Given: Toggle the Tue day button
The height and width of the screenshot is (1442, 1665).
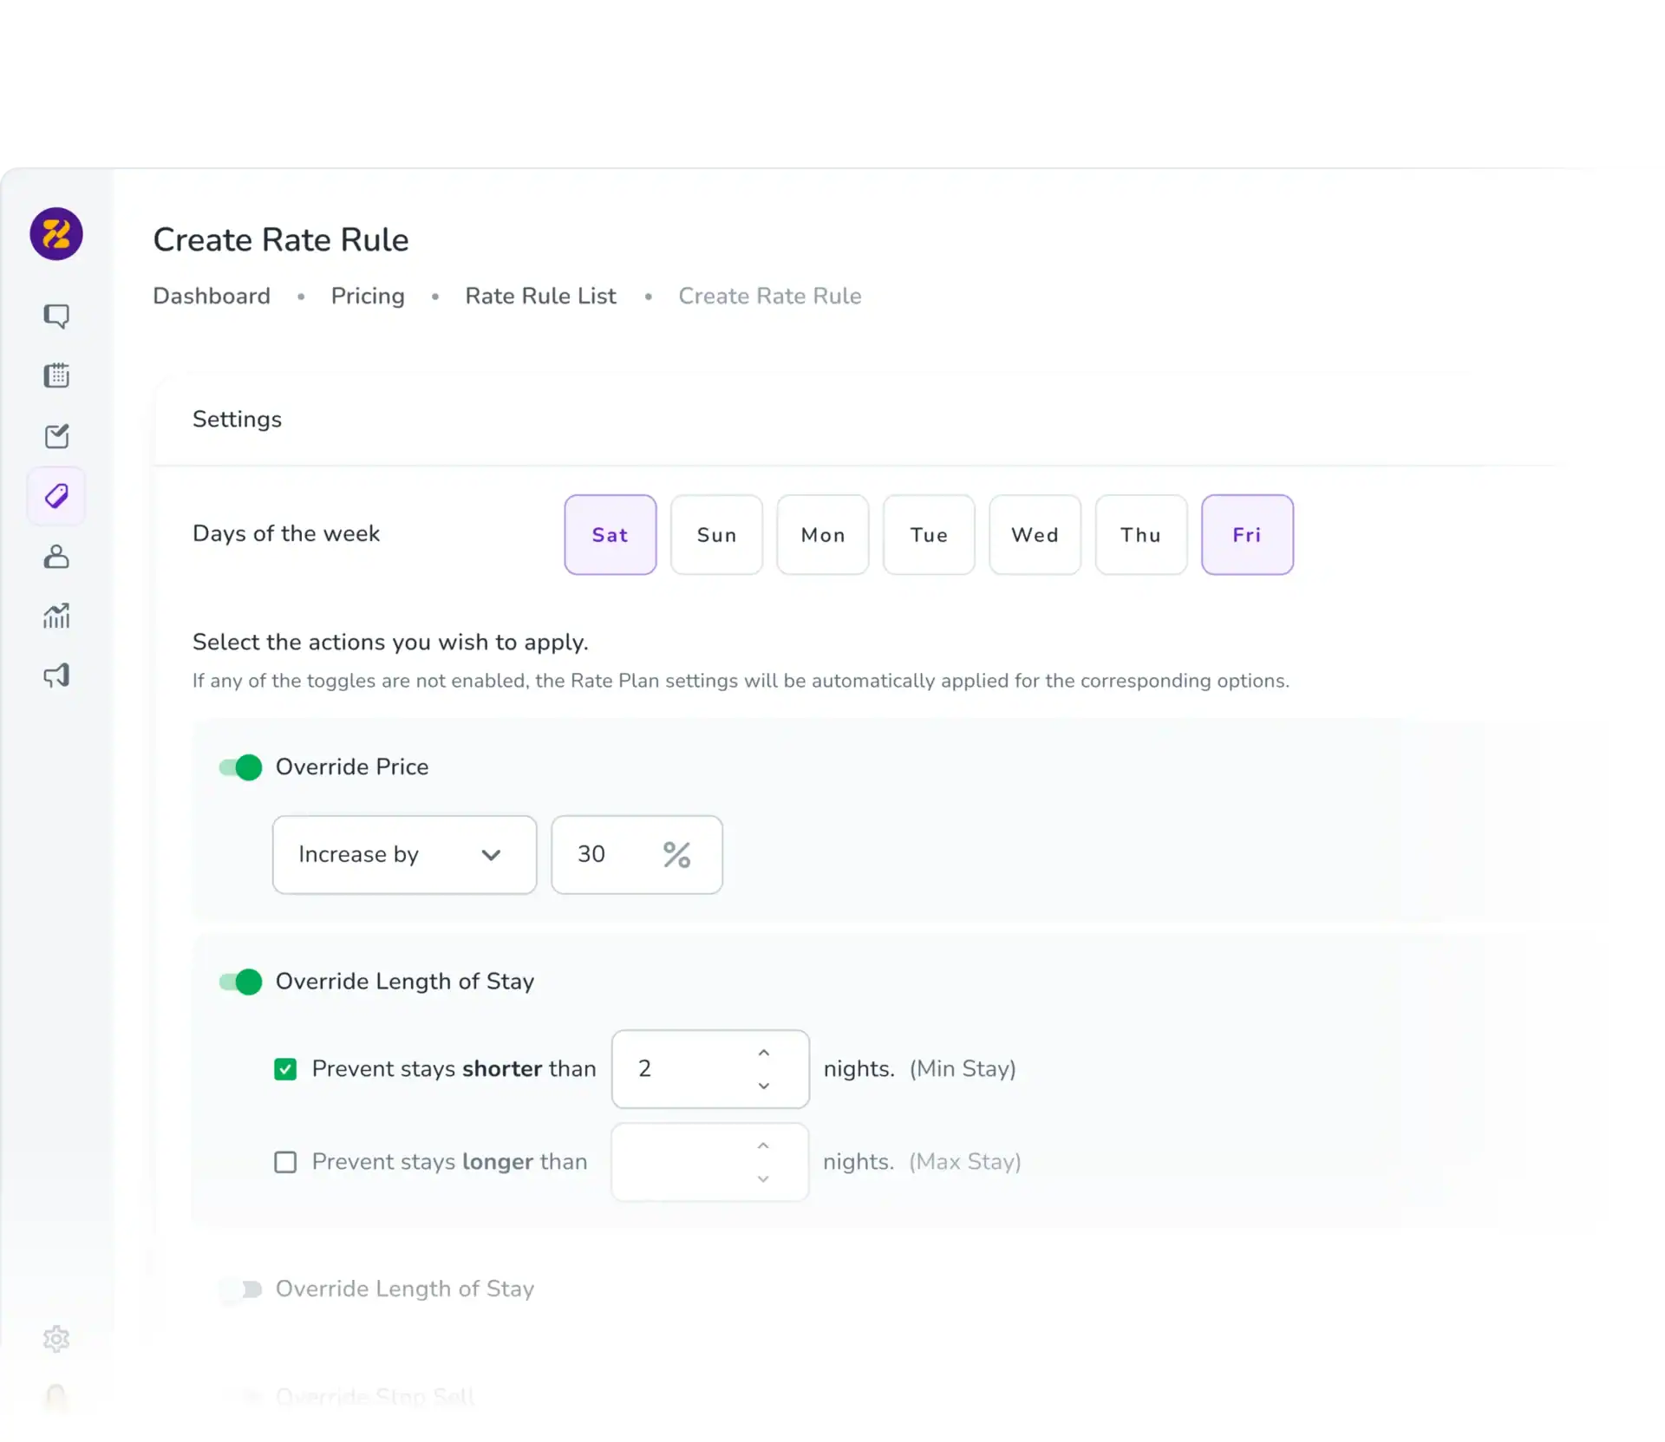Looking at the screenshot, I should tap(929, 535).
